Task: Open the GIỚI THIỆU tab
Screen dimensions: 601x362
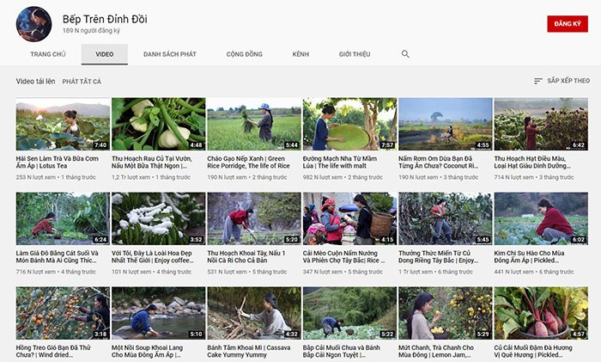Action: pyautogui.click(x=355, y=54)
